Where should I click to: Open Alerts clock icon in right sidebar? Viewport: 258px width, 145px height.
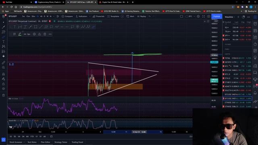[x=255, y=24]
